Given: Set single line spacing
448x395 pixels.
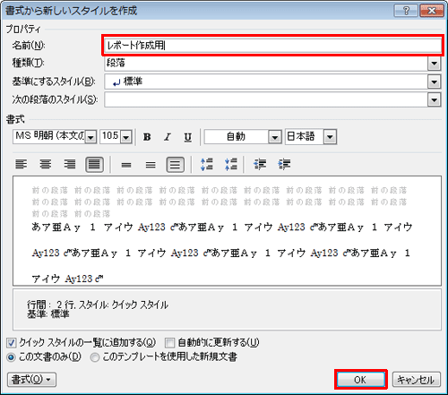Looking at the screenshot, I should coord(126,165).
